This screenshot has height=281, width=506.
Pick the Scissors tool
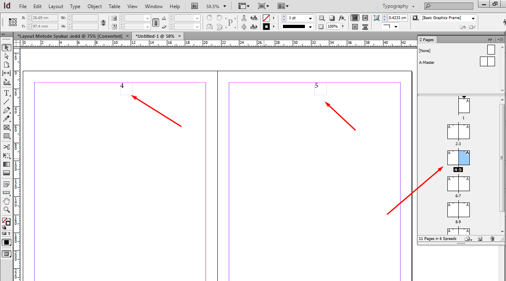(6, 147)
